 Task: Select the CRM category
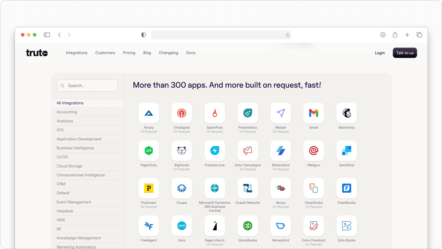point(87,184)
